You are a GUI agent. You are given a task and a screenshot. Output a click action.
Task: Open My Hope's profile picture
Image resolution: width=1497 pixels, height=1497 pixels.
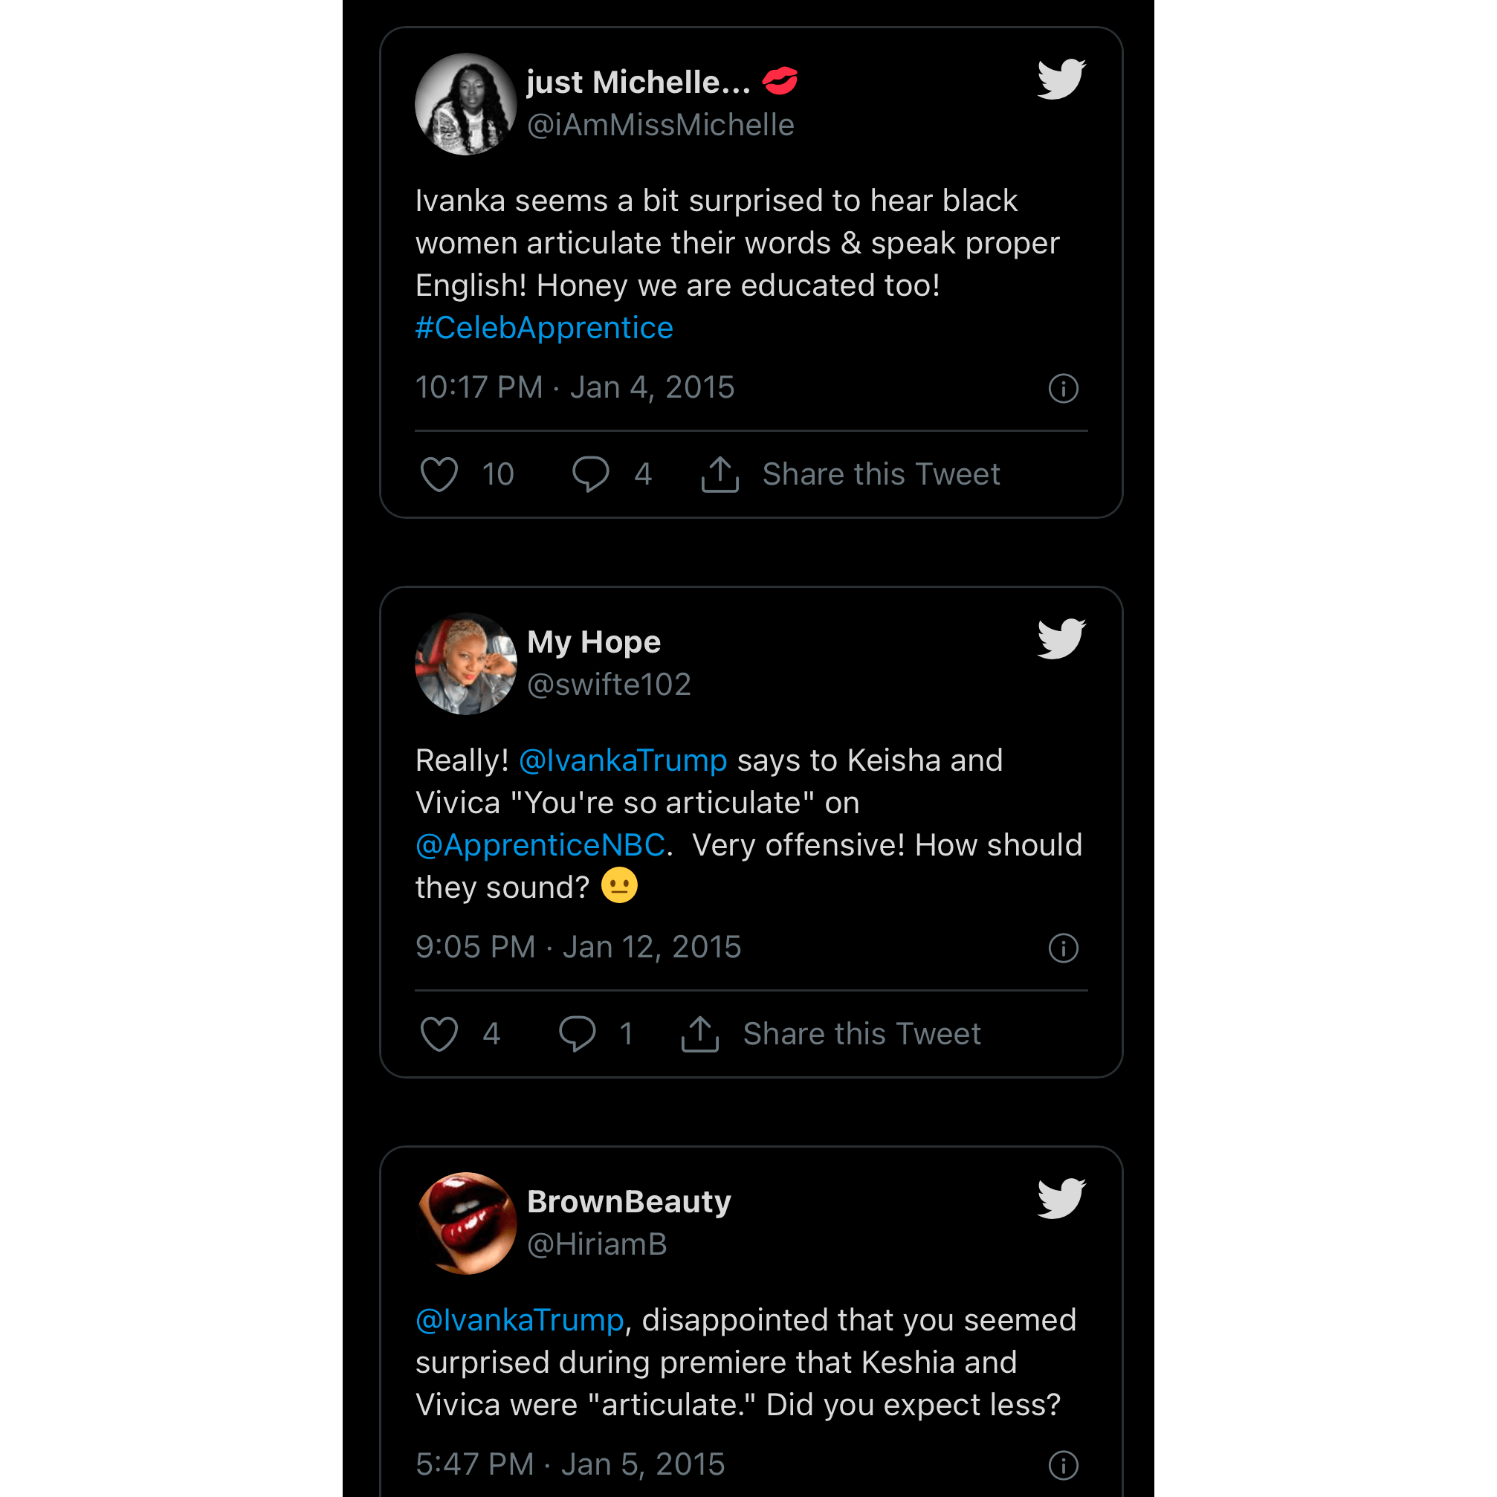(x=466, y=663)
